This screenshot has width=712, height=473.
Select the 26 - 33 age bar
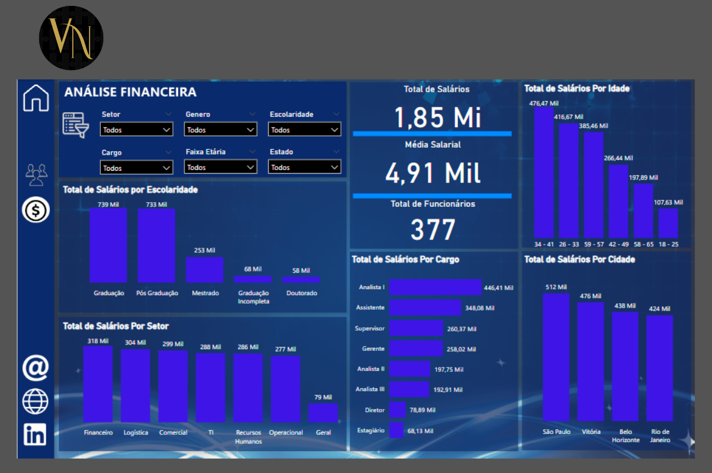(568, 181)
